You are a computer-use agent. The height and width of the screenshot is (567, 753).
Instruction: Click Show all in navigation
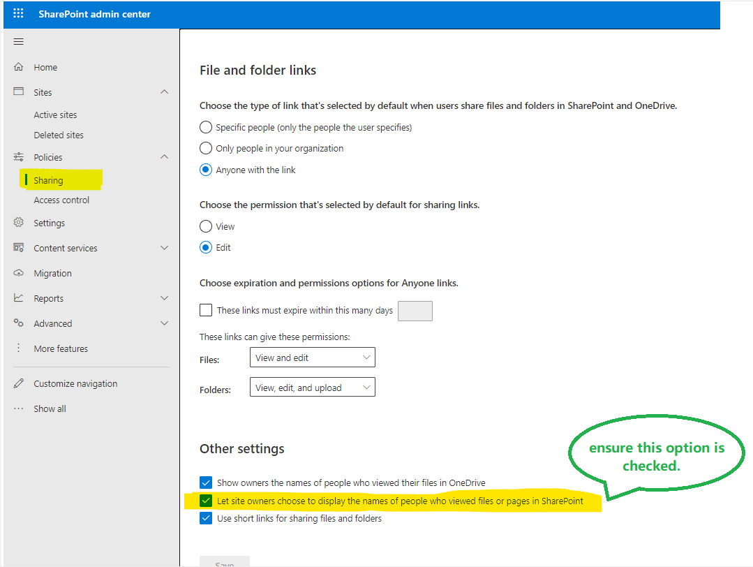[x=50, y=409]
